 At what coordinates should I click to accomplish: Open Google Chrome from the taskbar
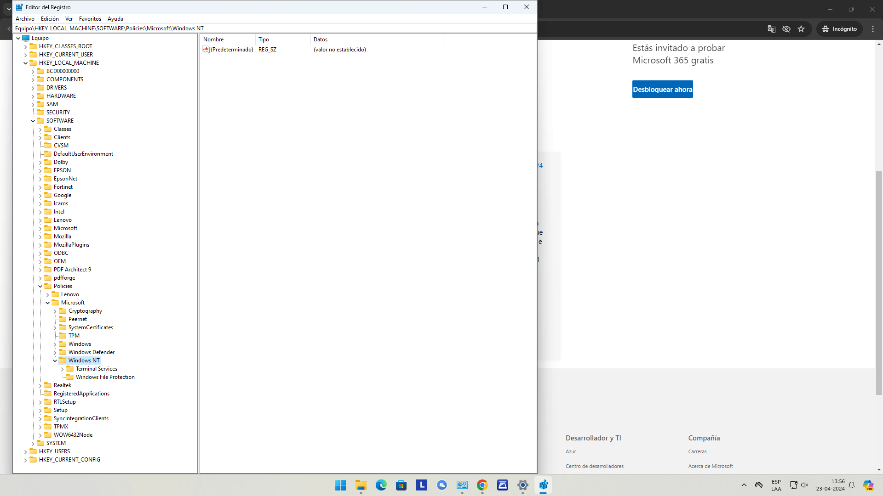pos(482,485)
